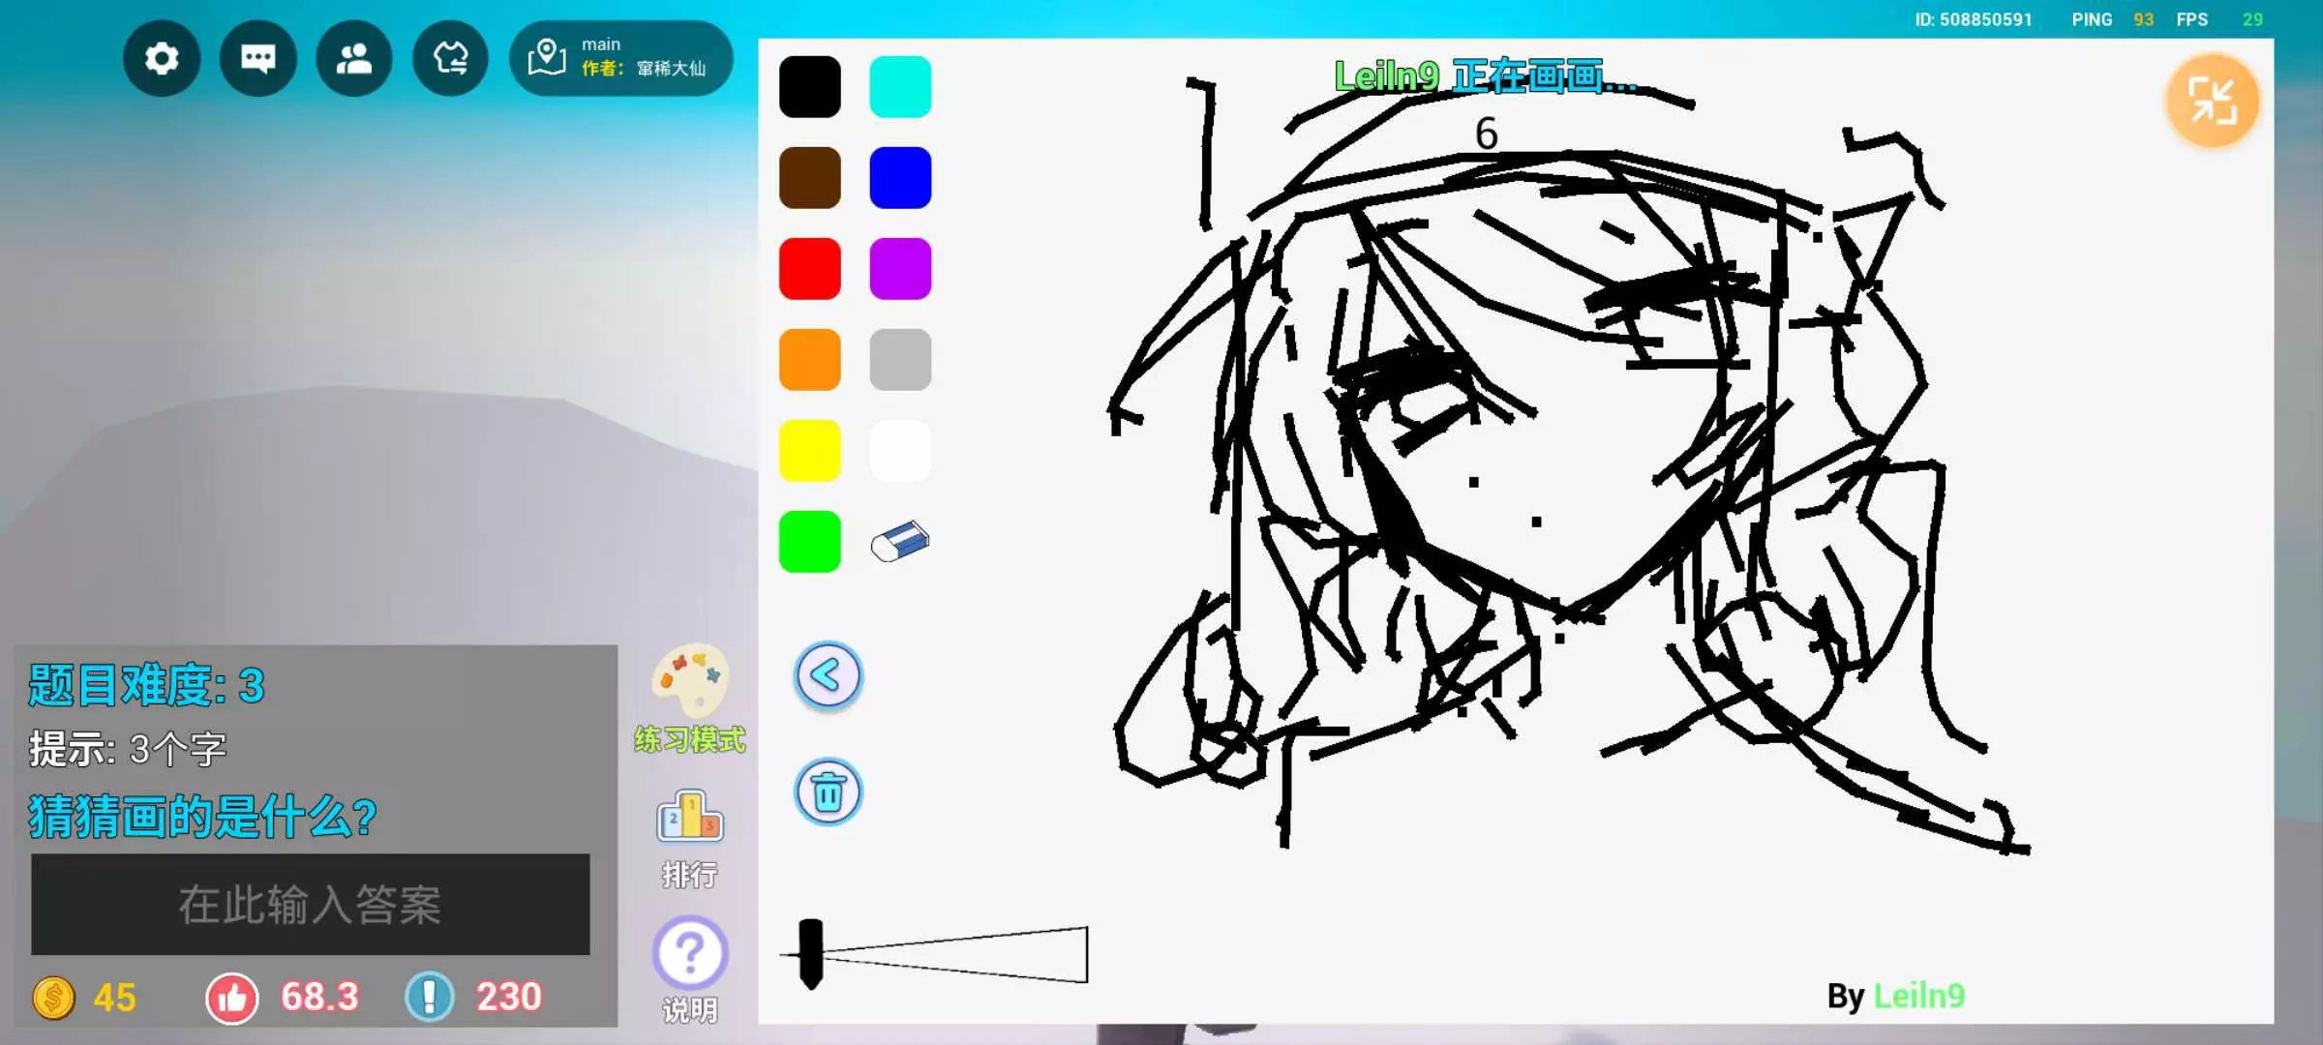The width and height of the screenshot is (2323, 1045).
Task: Click the undo arrow button
Action: (x=828, y=675)
